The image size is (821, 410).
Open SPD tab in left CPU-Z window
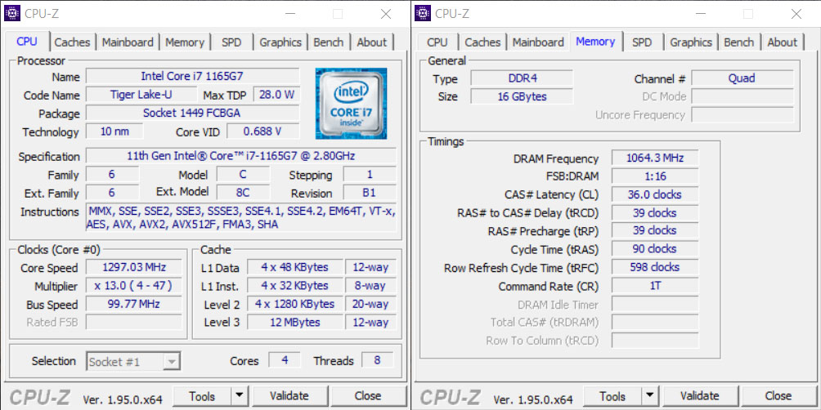coord(231,42)
